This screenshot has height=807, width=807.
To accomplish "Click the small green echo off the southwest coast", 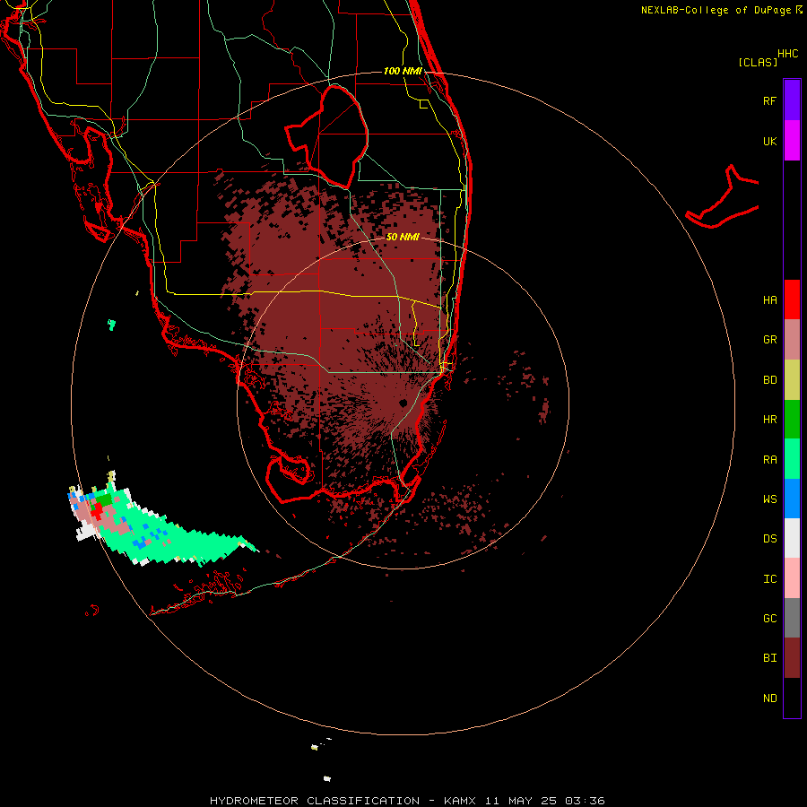I will [112, 325].
